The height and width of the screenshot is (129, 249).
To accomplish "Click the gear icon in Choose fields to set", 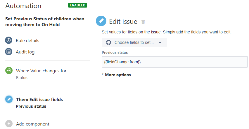I will point(109,42).
